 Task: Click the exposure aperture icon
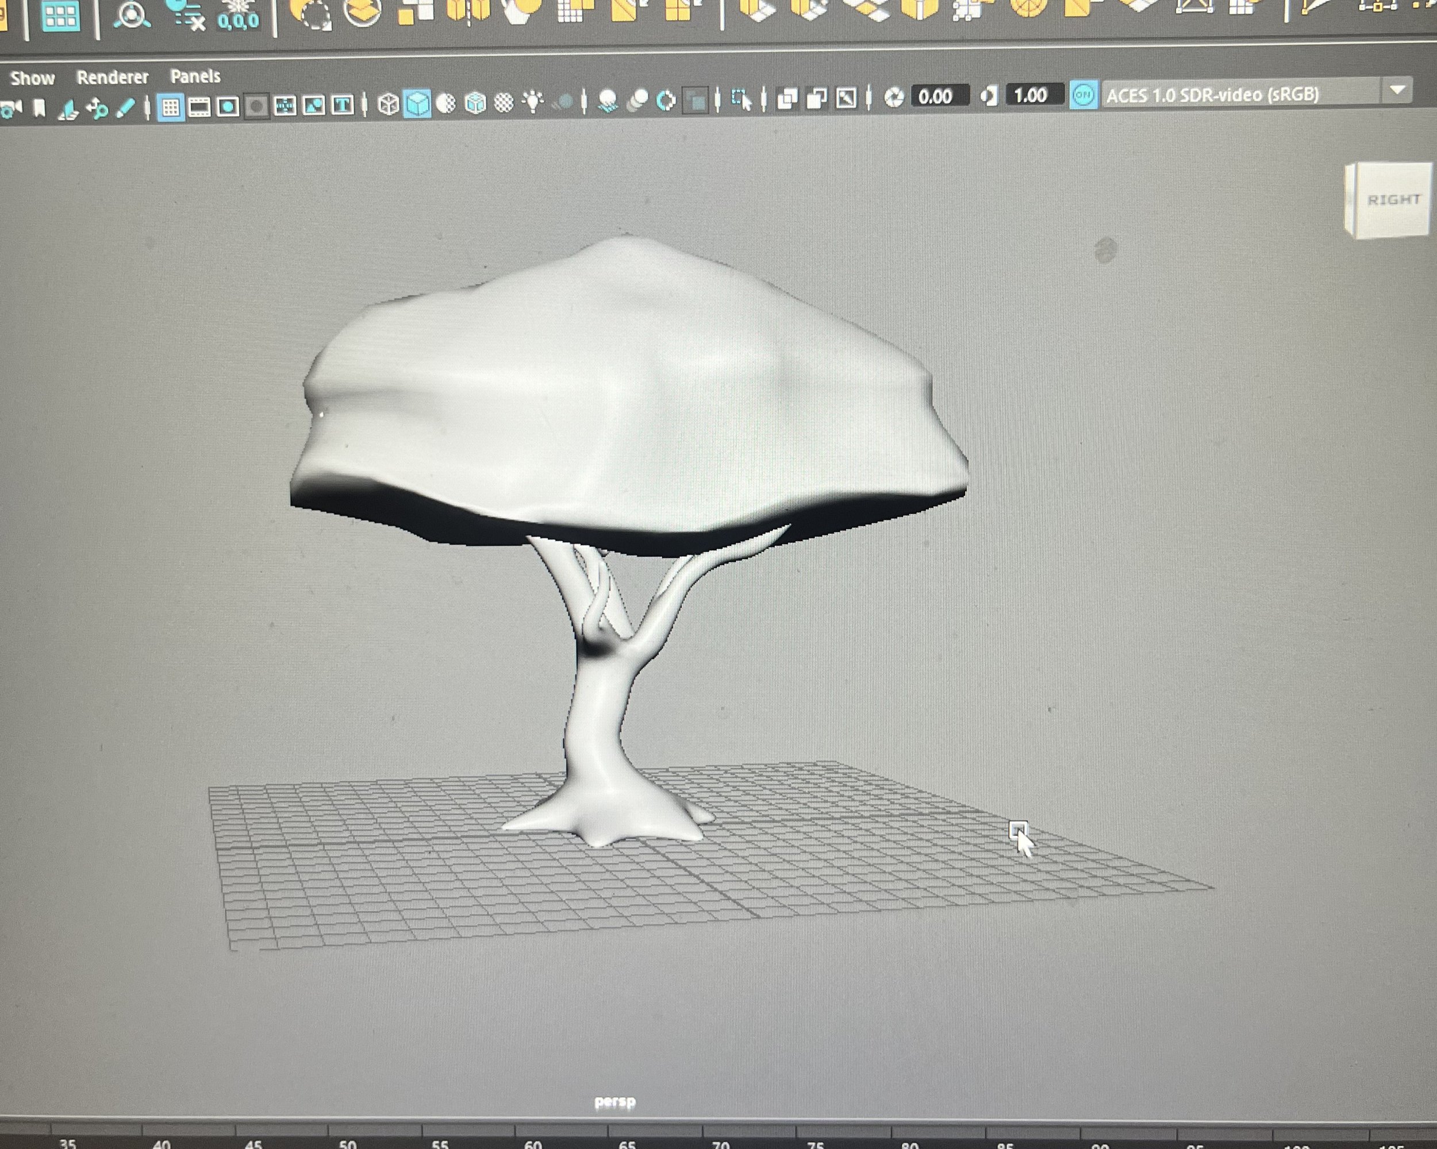tap(894, 98)
